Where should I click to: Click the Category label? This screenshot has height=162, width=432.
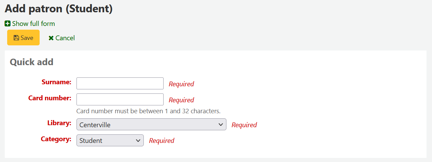pos(56,139)
